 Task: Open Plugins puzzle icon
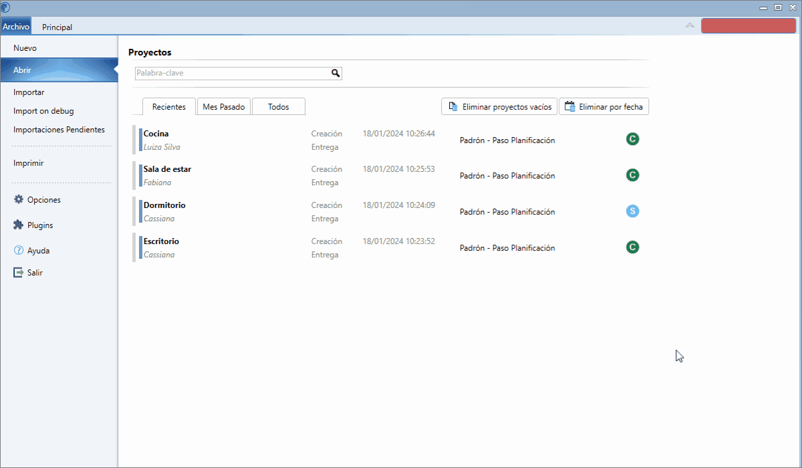tap(18, 225)
